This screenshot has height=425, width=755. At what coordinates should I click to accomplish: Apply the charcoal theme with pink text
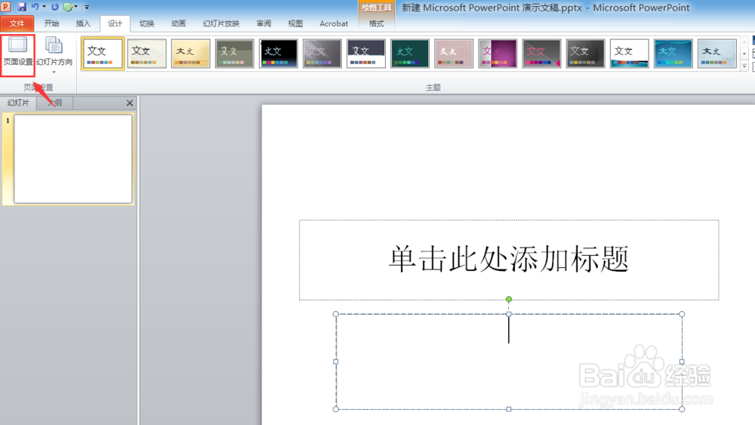pos(541,54)
